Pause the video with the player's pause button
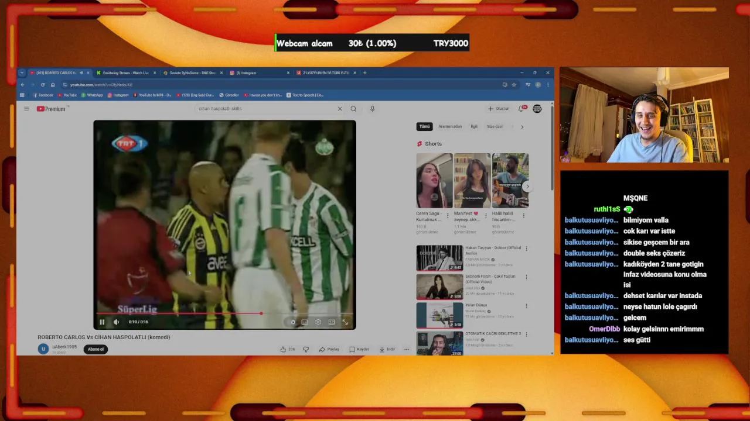The image size is (750, 421). [102, 322]
